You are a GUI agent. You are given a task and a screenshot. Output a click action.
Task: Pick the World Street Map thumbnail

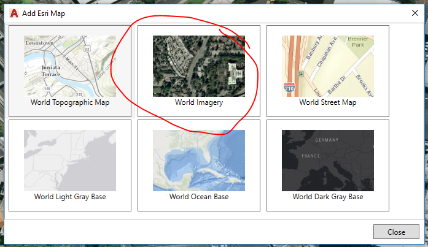pyautogui.click(x=327, y=66)
